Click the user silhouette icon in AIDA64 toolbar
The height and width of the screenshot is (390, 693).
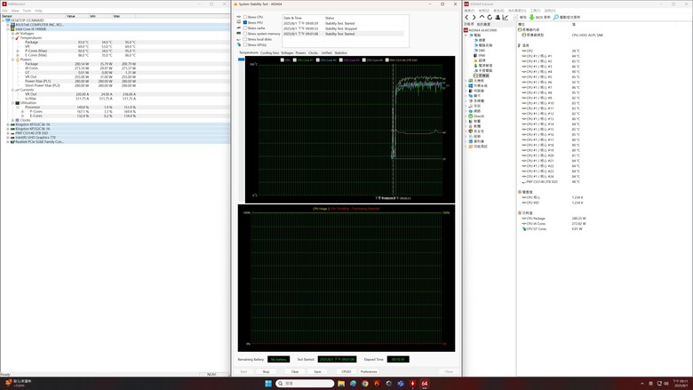coord(498,17)
